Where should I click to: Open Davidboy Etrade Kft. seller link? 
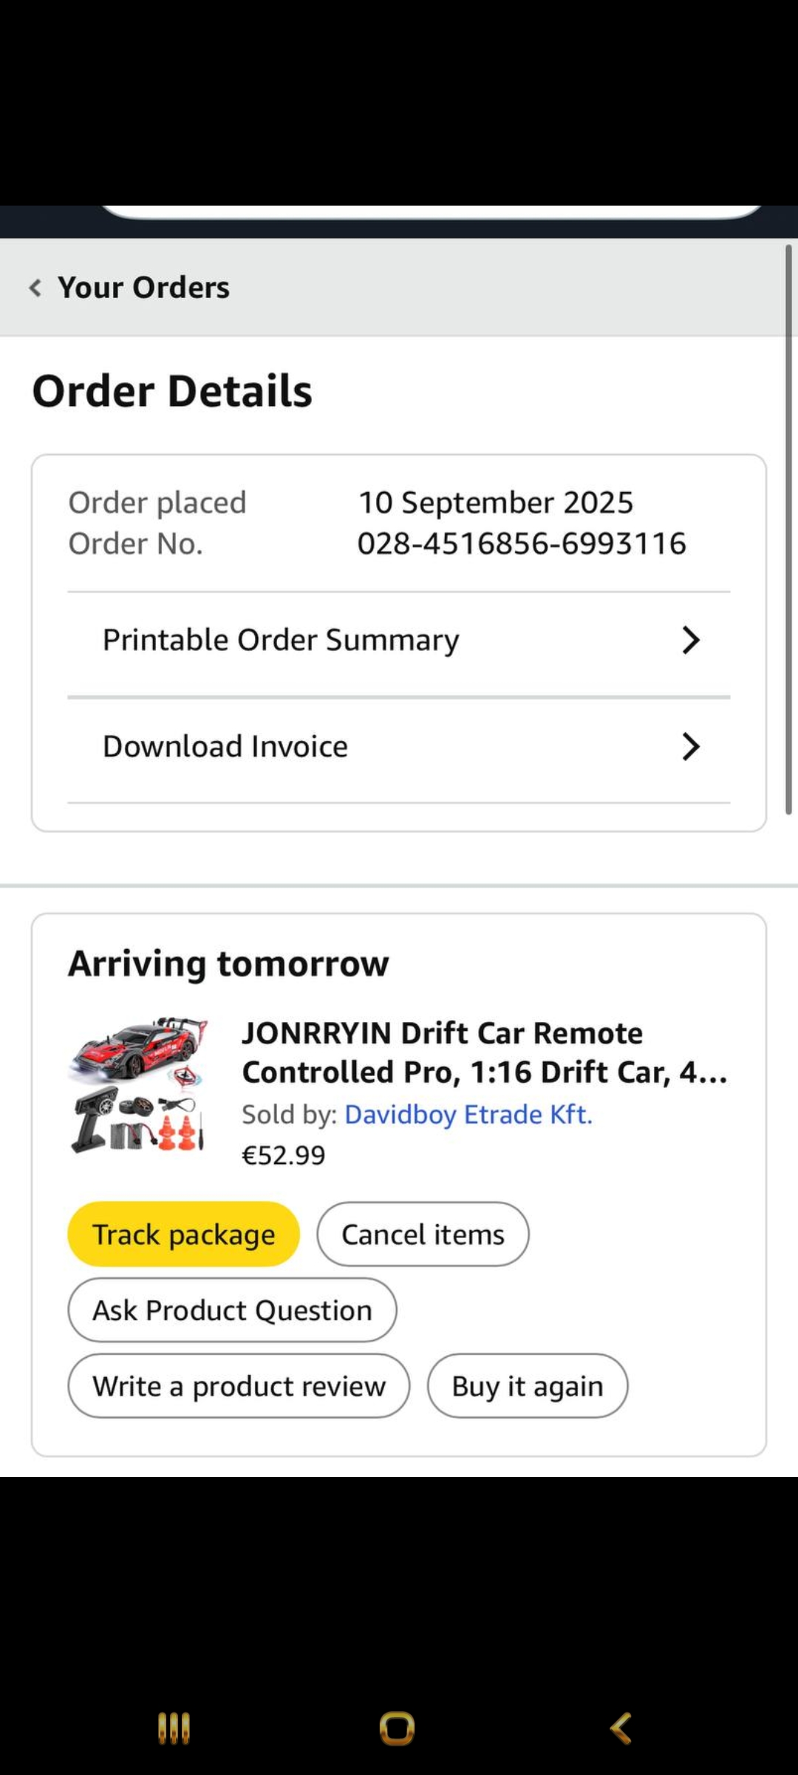468,1115
